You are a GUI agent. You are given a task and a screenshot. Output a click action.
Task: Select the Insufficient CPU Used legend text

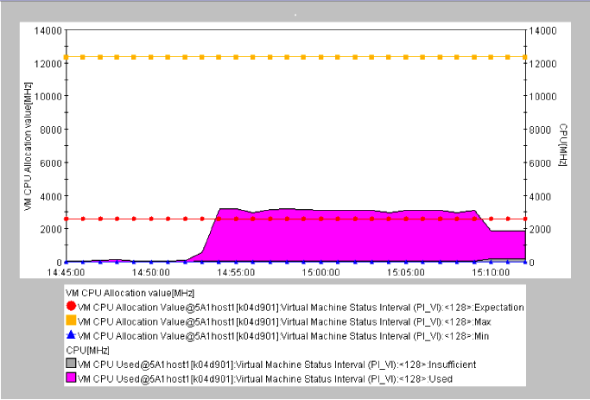tap(276, 365)
